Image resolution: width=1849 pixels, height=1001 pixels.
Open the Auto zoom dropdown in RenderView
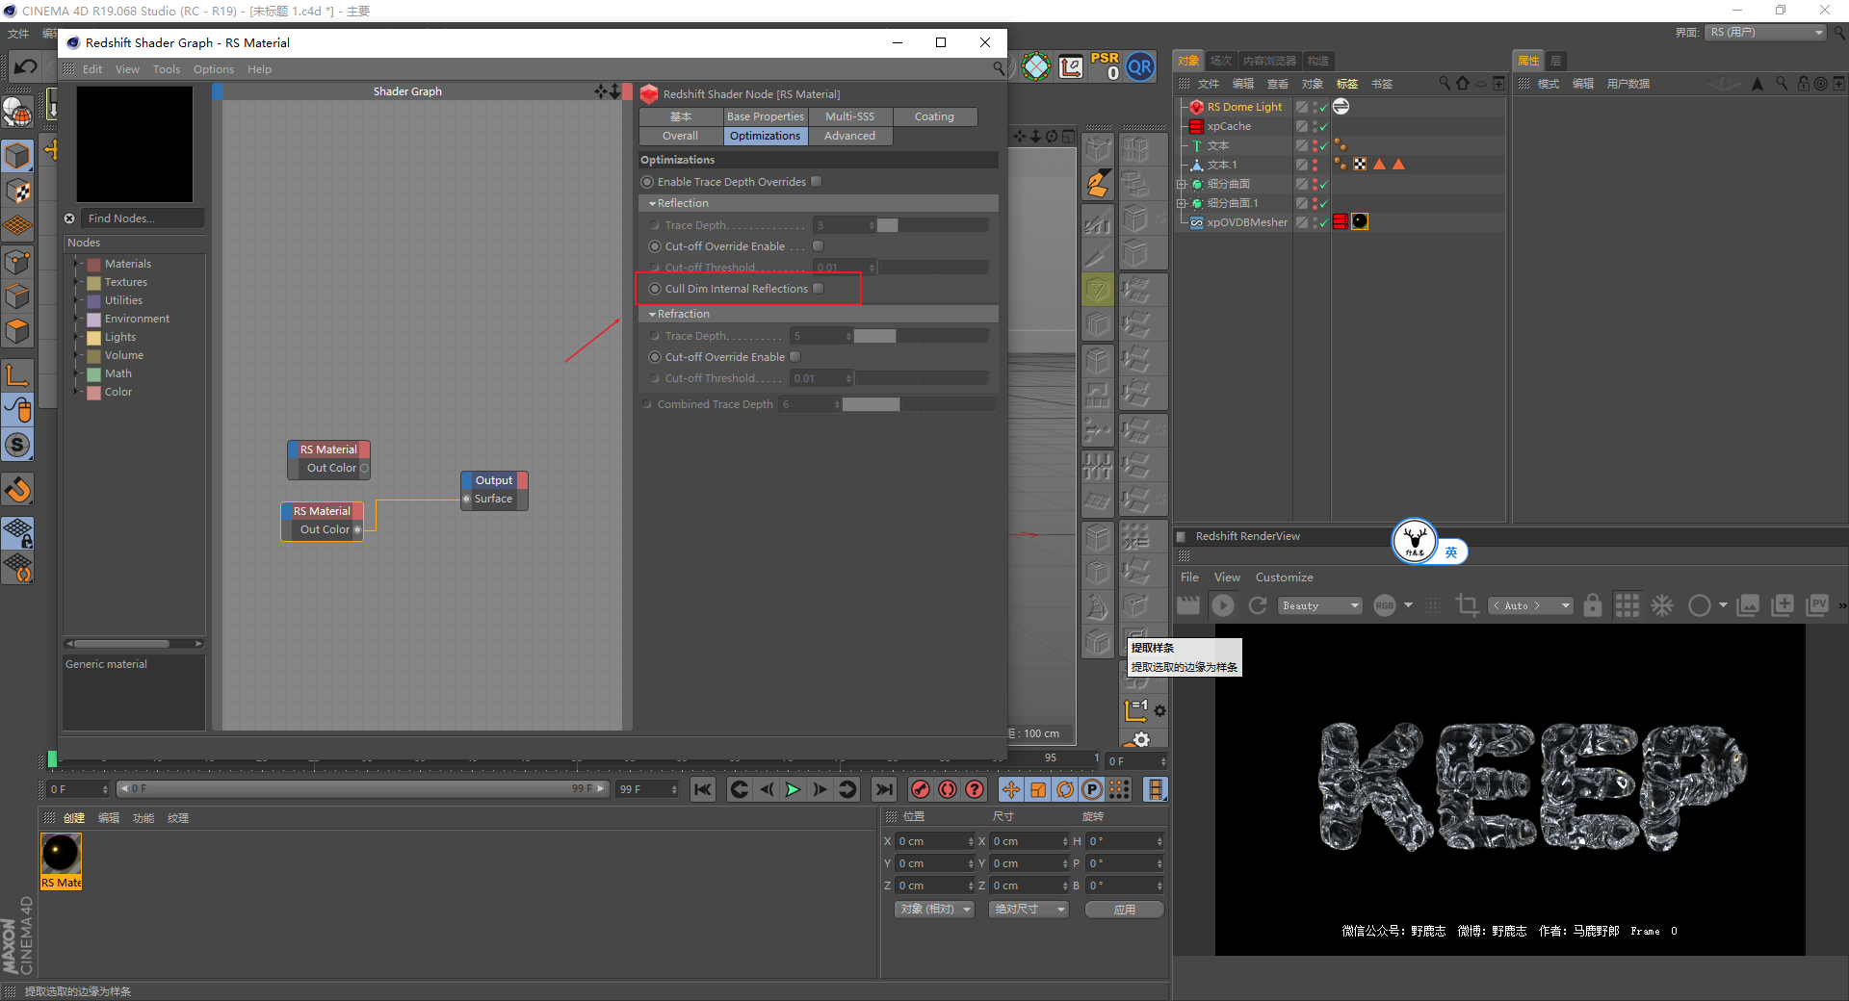coord(1530,605)
